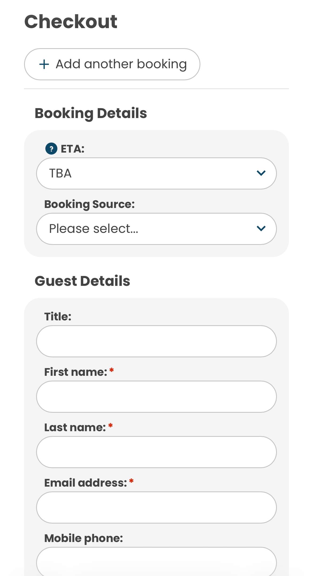Click the First name label

coord(76,372)
